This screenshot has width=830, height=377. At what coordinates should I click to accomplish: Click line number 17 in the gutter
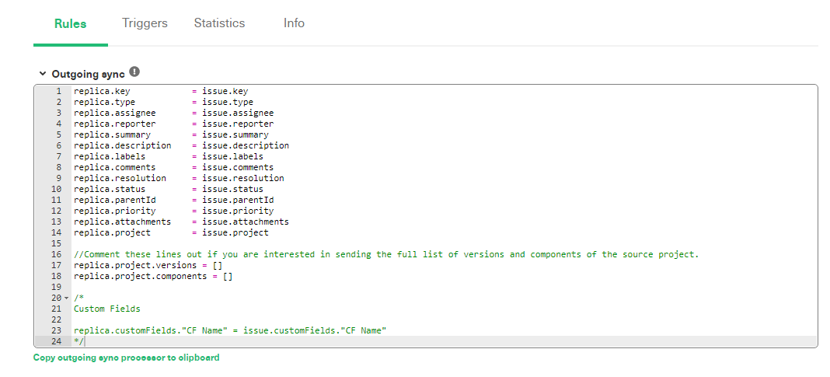56,265
